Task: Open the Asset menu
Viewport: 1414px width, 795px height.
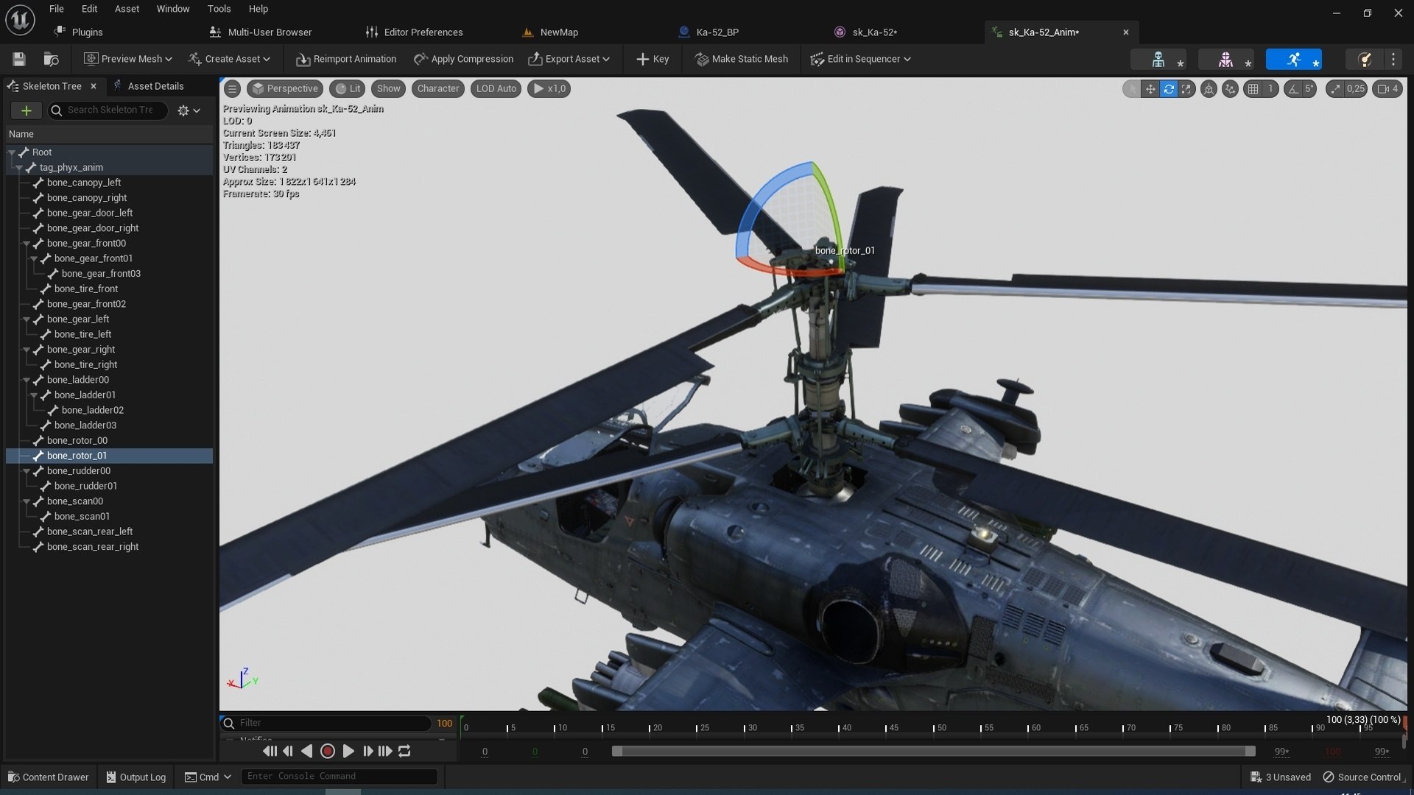Action: (x=127, y=9)
